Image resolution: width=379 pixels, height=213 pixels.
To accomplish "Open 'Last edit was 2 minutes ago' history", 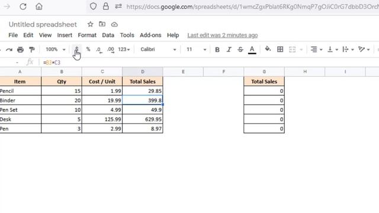I will 223,35.
